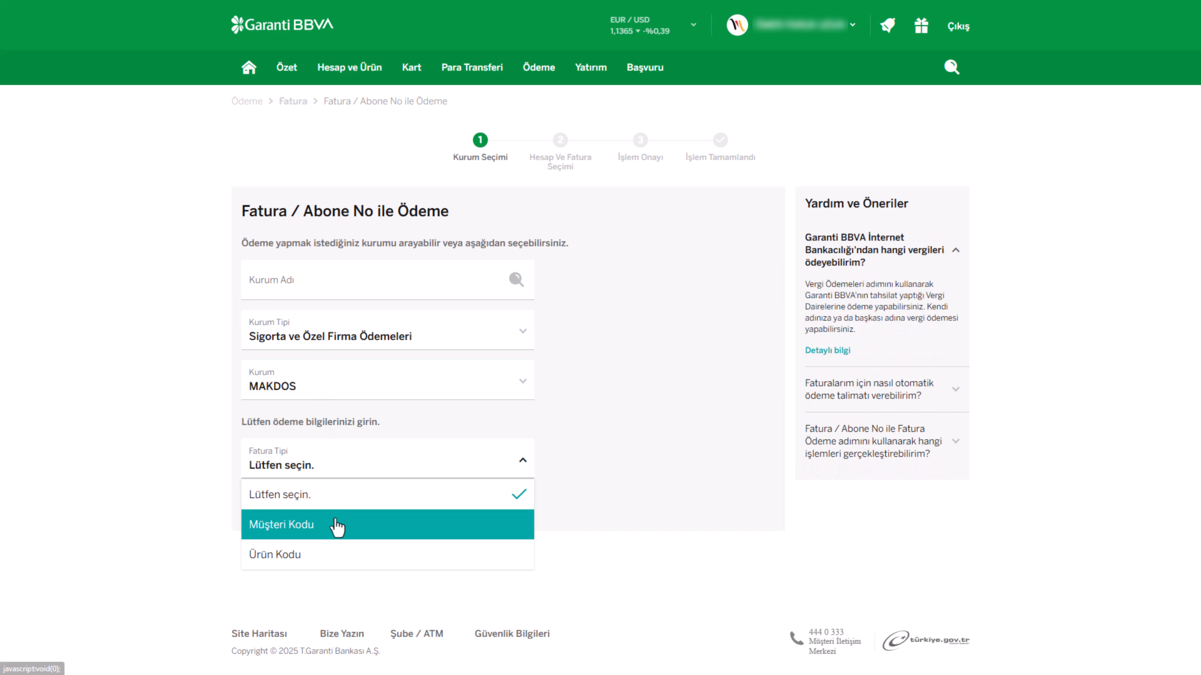Select Ürün Kodu option
The image size is (1201, 675).
(x=388, y=554)
